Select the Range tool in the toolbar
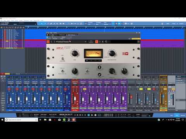Screen dimensions: 186x139 (45, 24)
